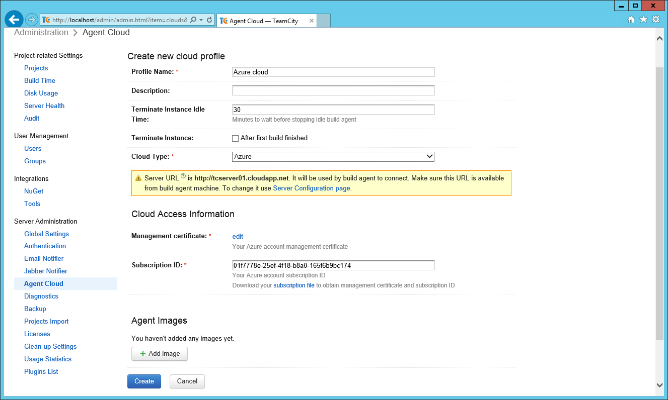This screenshot has height=400, width=668.
Task: Click the Administration breadcrumb link
Action: point(41,33)
